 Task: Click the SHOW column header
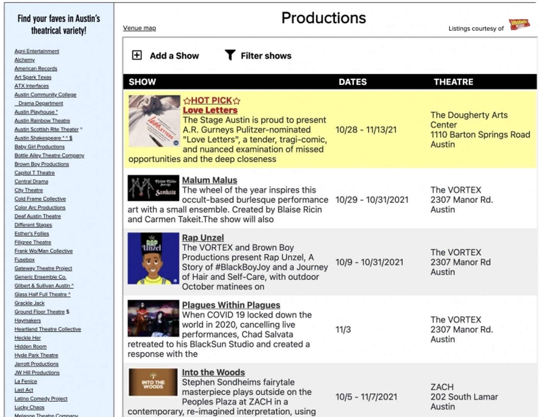141,82
